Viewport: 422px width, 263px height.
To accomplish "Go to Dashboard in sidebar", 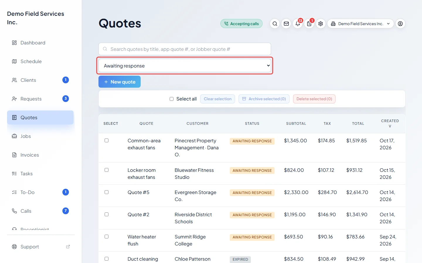I will pos(40,43).
